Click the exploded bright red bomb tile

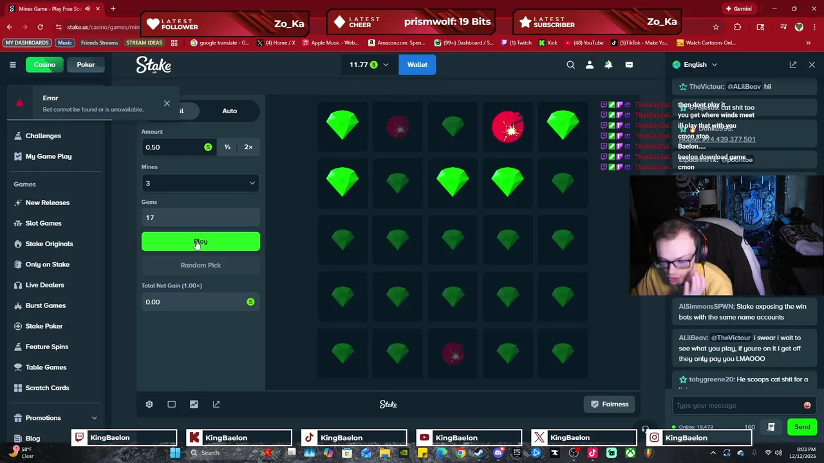[x=508, y=127]
